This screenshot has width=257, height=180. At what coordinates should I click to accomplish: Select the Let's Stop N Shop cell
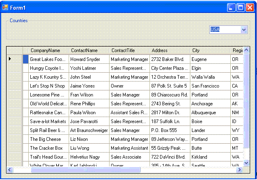pyautogui.click(x=48, y=86)
